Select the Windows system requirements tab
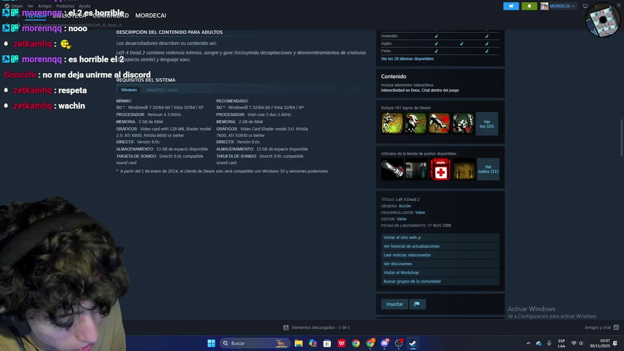The width and height of the screenshot is (624, 351). pos(129,90)
